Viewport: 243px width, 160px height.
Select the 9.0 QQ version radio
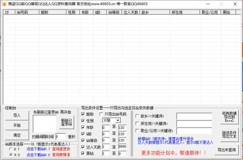tap(11, 155)
